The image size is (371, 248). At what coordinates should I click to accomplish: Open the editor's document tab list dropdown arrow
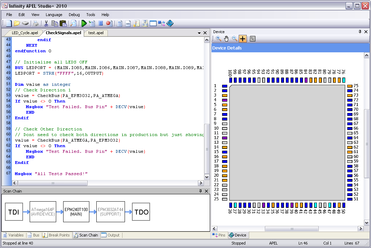tap(200, 33)
